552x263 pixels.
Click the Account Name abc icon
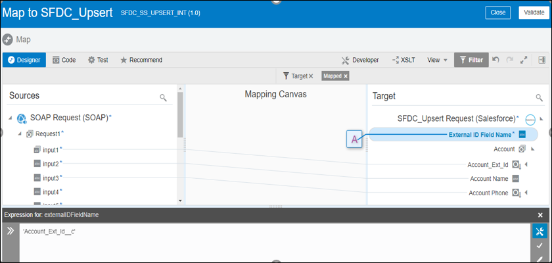(515, 178)
